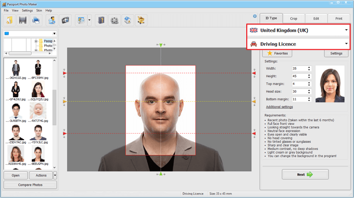Image resolution: width=354 pixels, height=198 pixels.
Task: Click the Top margin value field
Action: click(300, 84)
